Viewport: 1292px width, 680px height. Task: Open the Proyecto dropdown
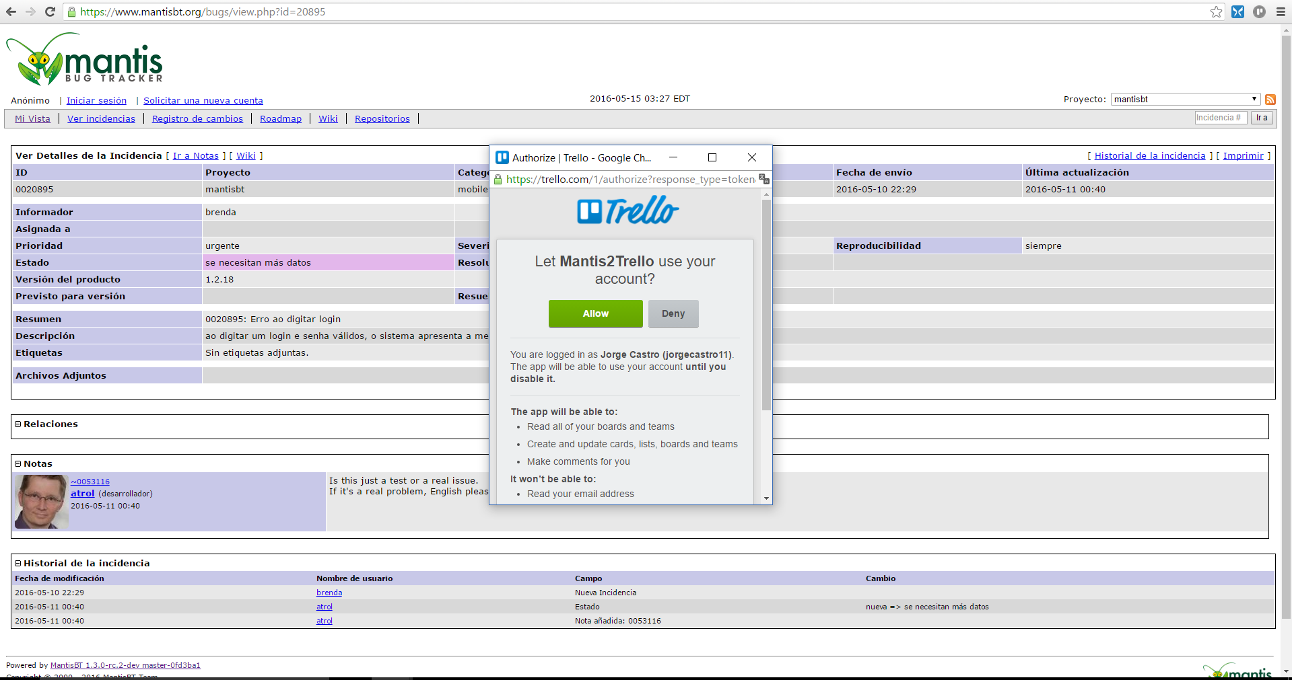point(1185,99)
